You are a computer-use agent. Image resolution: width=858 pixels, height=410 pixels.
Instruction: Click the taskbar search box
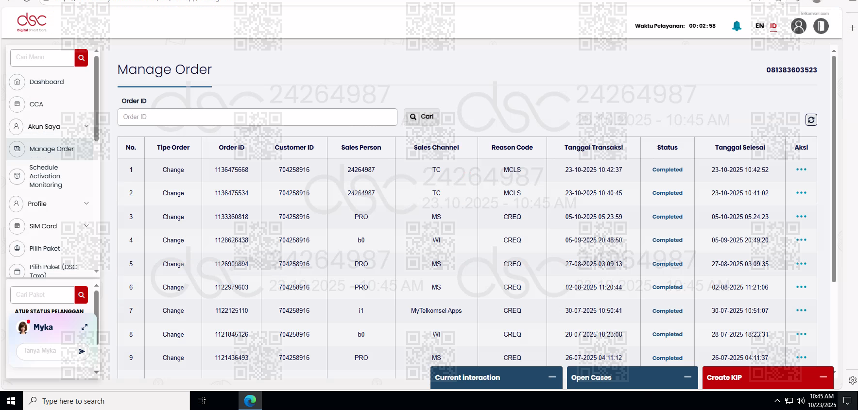click(x=106, y=401)
